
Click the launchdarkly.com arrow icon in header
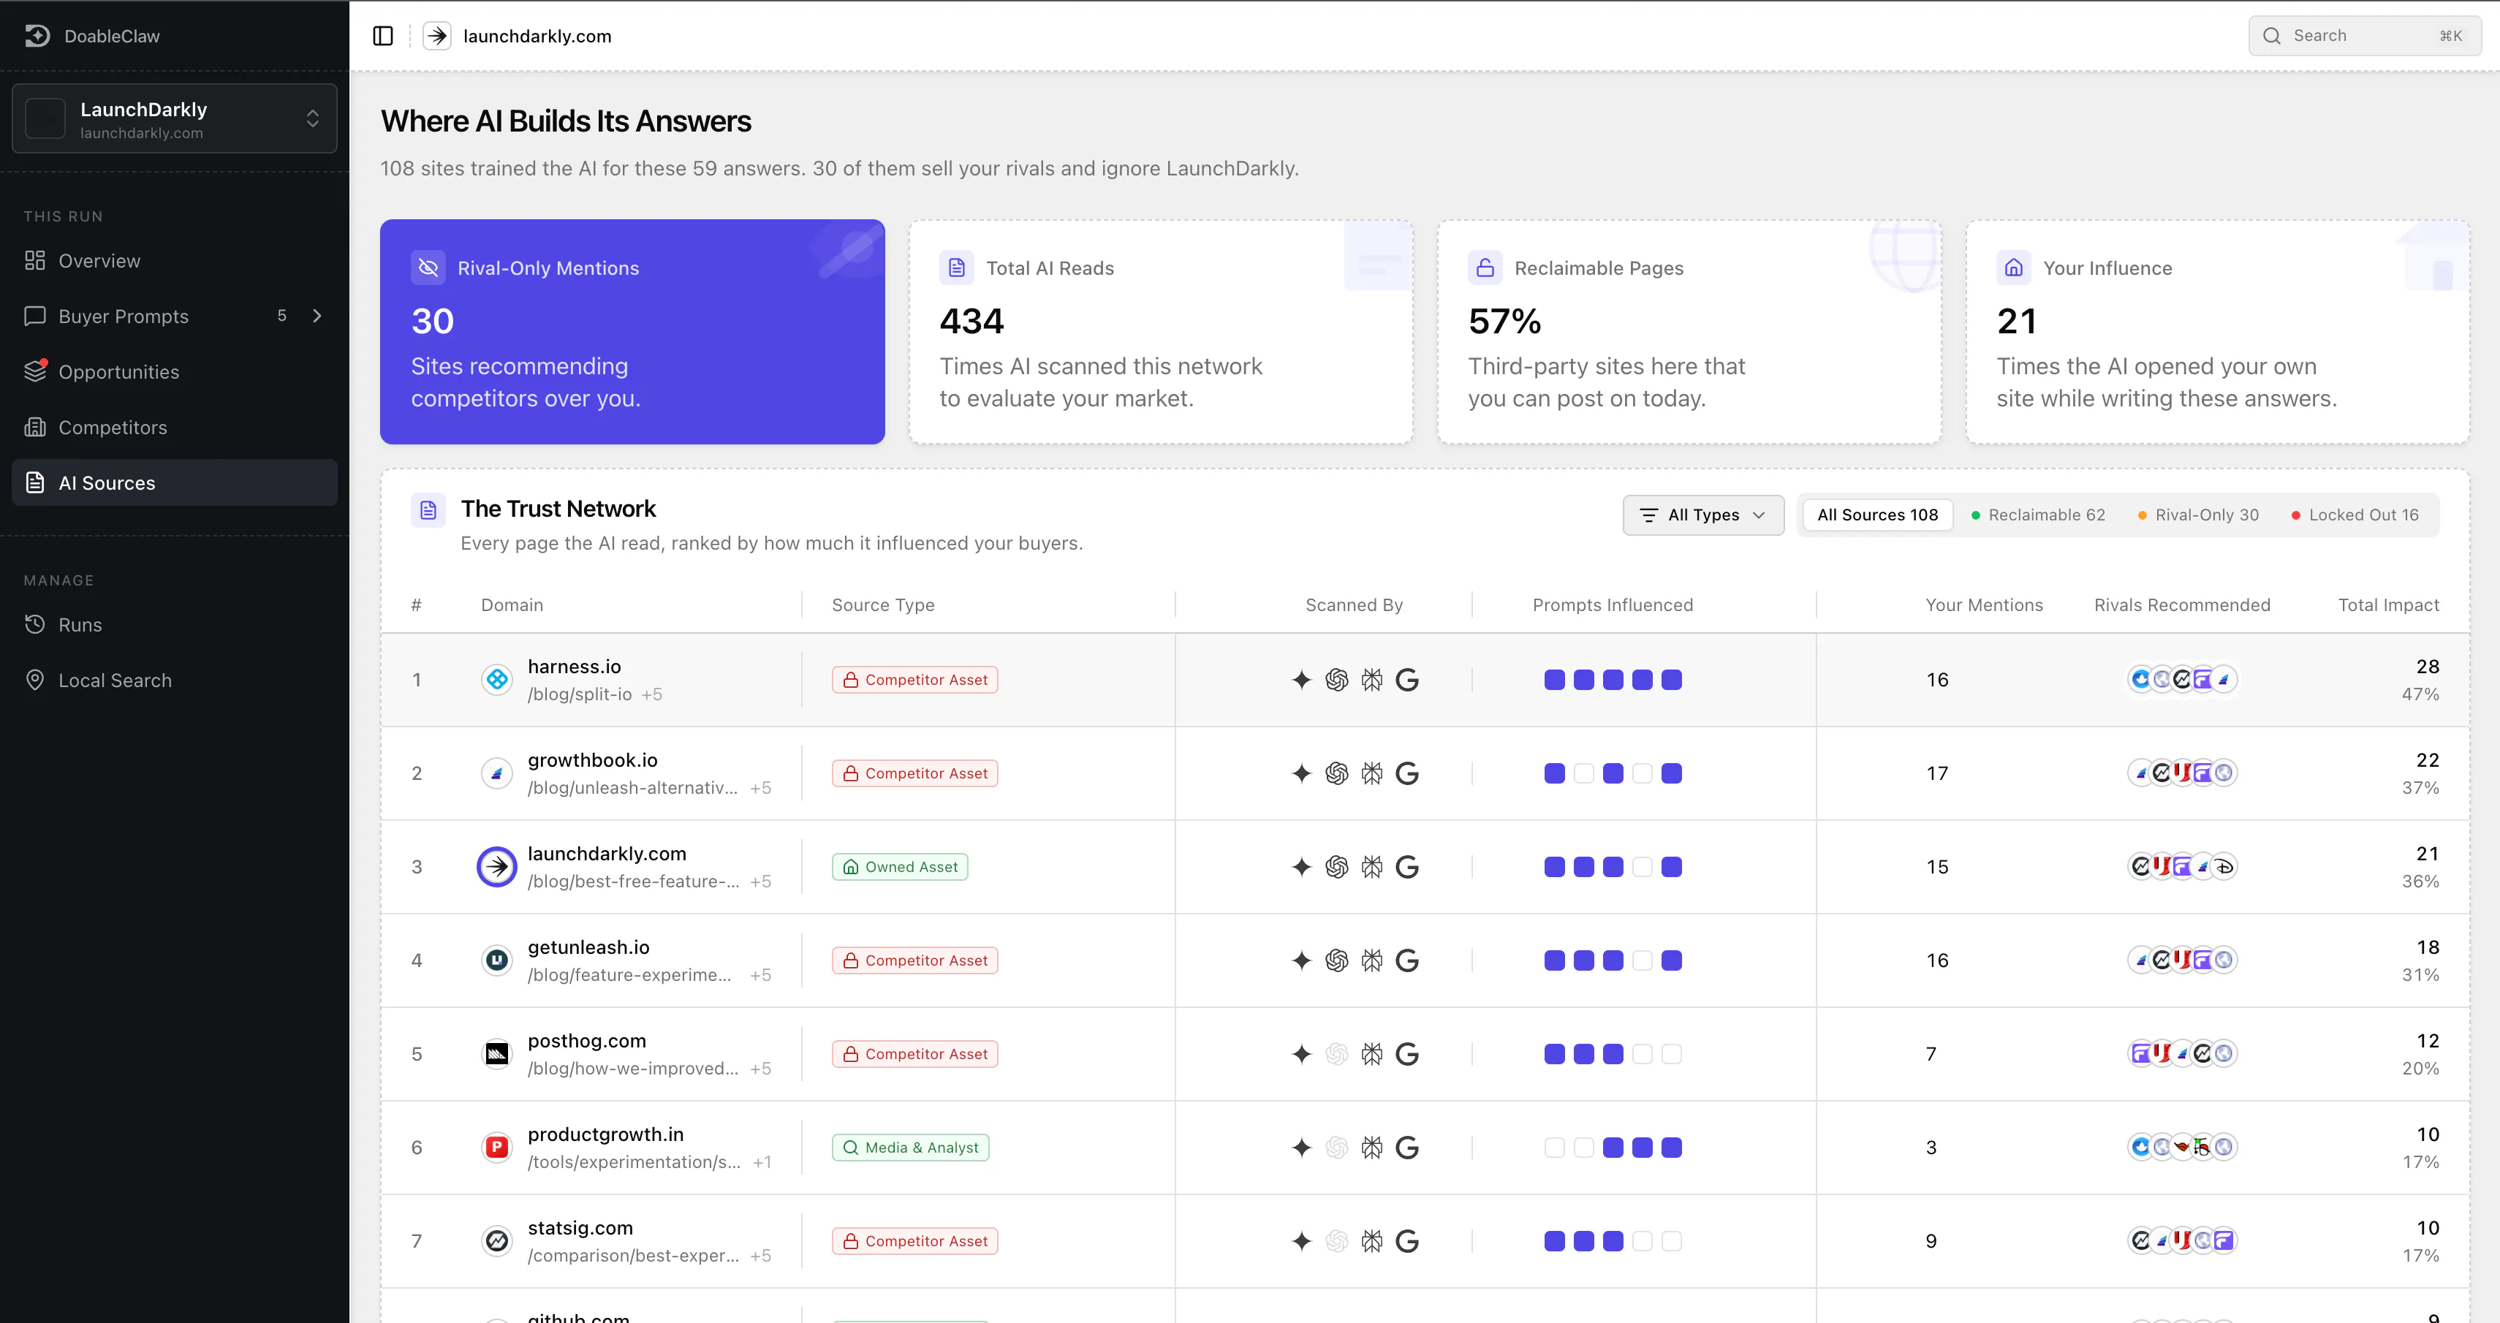pos(436,36)
